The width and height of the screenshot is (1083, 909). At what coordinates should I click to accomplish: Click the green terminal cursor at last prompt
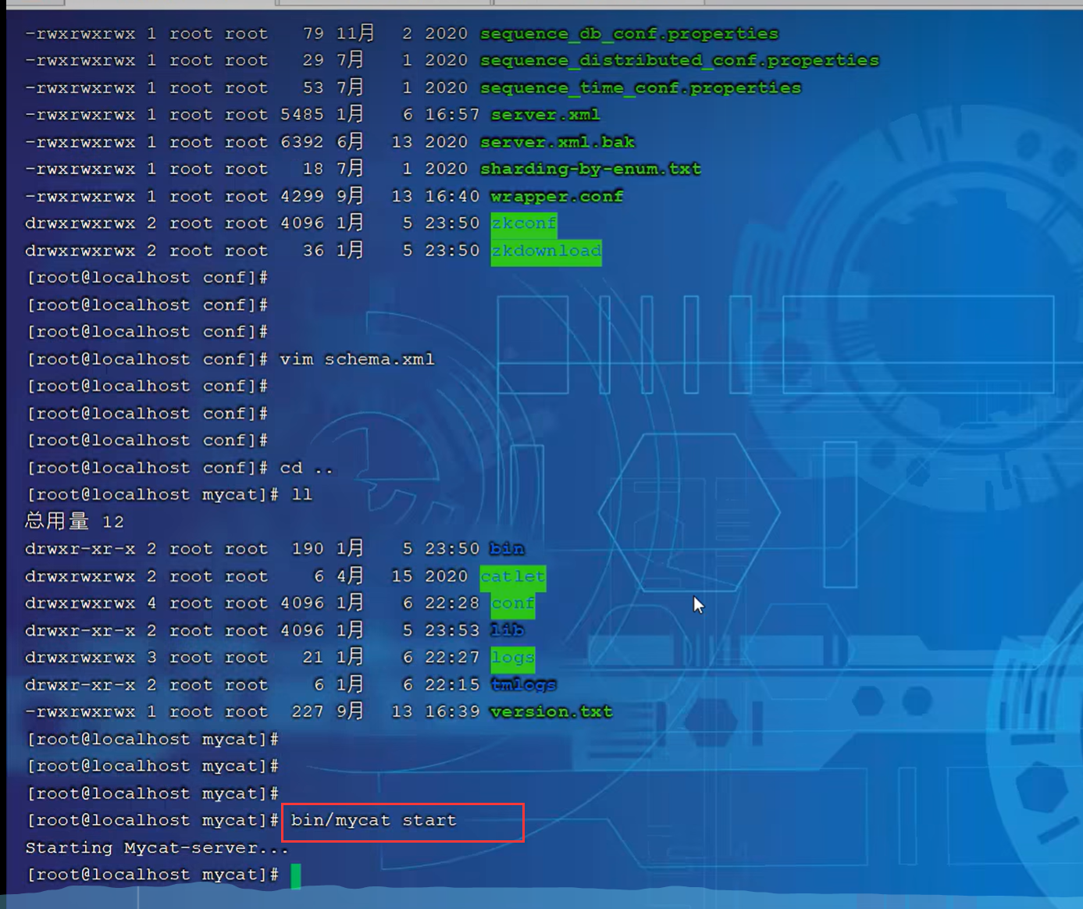pyautogui.click(x=296, y=876)
